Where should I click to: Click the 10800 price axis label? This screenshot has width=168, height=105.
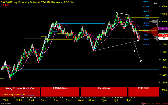[x=163, y=83]
